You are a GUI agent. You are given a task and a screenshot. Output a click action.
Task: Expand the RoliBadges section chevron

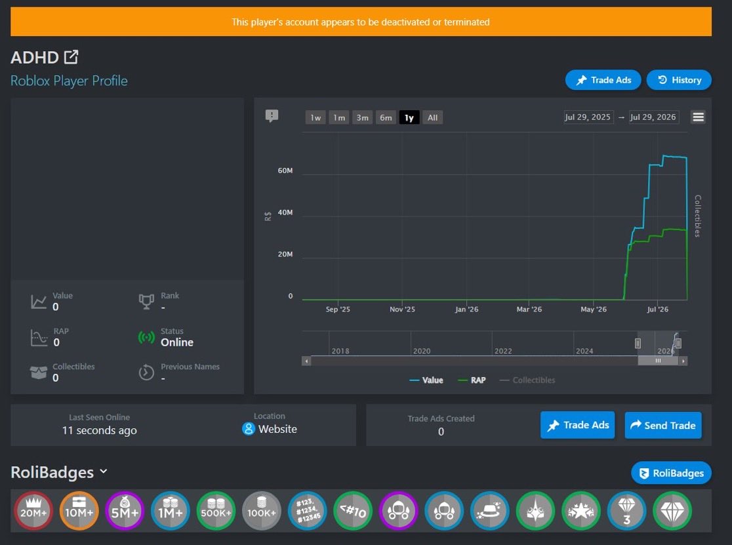pos(104,472)
